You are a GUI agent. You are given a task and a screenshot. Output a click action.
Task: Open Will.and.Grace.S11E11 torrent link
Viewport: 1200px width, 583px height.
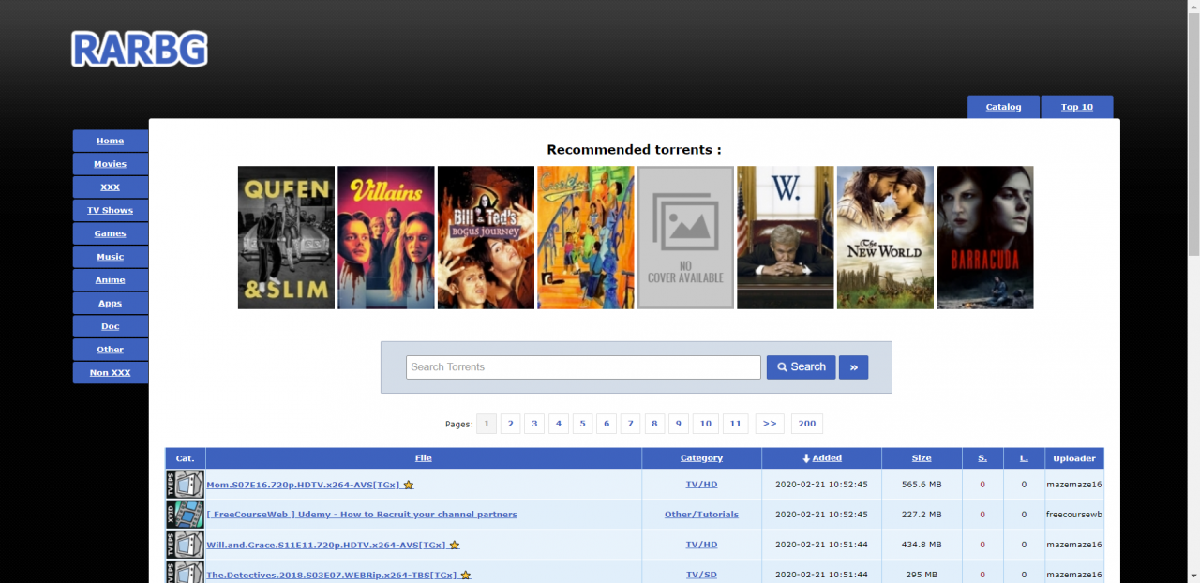click(326, 545)
